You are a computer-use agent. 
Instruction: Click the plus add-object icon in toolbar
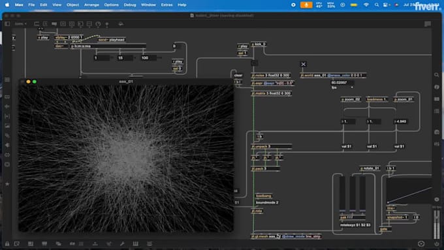pyautogui.click(x=107, y=24)
